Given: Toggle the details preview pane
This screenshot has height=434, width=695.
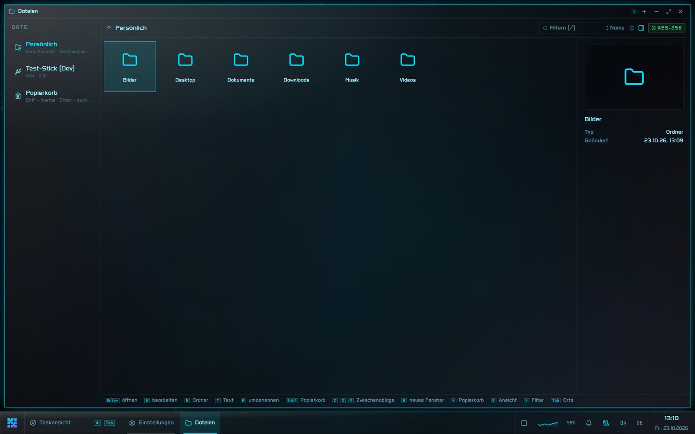Looking at the screenshot, I should 641,28.
